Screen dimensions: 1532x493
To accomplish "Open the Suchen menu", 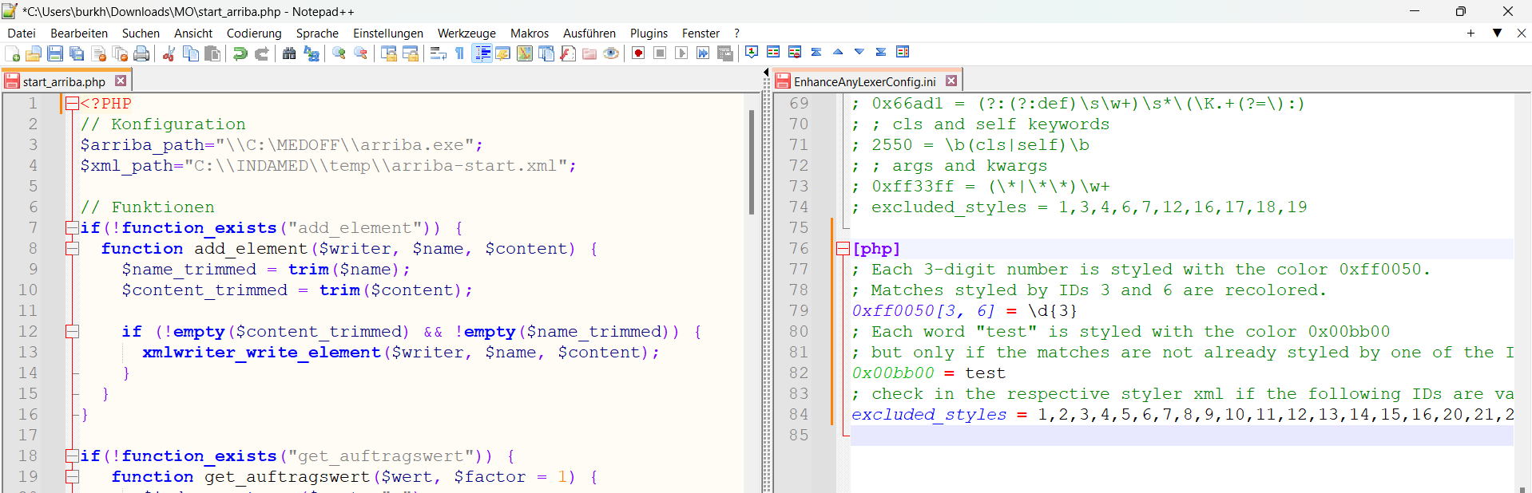I will coord(141,33).
